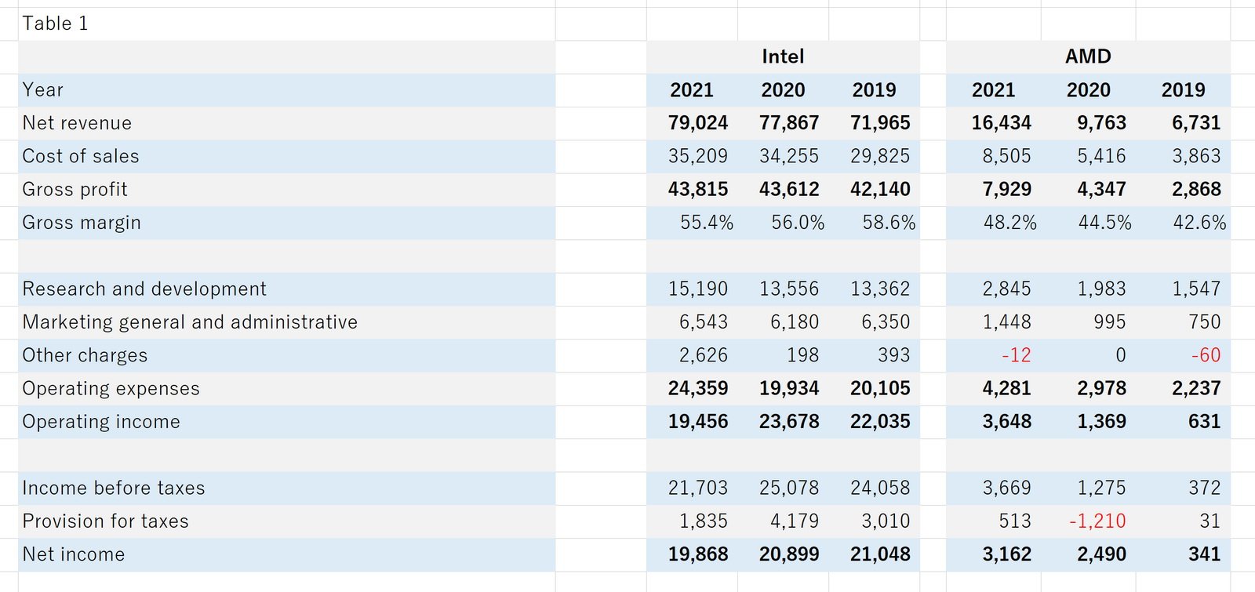Click AMD net revenue value 6,731
1255x592 pixels.
pyautogui.click(x=1196, y=123)
